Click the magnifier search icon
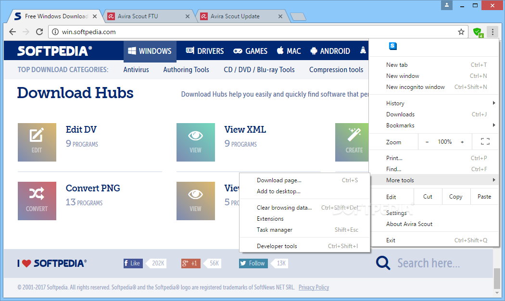This screenshot has height=301, width=505. point(383,263)
